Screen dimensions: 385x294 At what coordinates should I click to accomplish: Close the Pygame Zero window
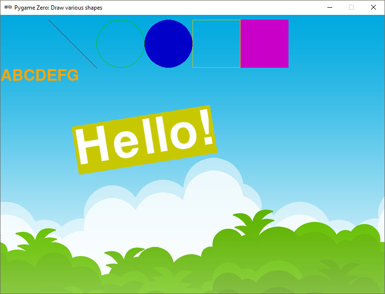373,8
